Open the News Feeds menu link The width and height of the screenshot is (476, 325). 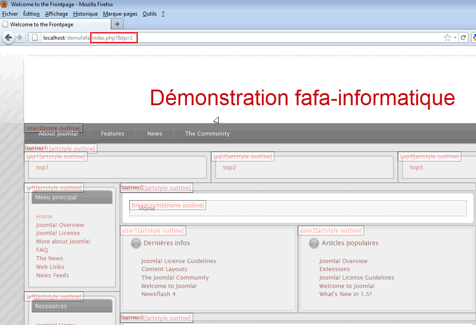click(53, 275)
